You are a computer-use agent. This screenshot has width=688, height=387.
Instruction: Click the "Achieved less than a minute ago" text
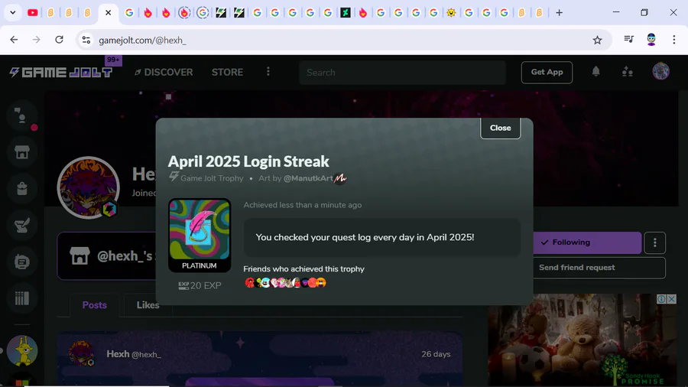[x=302, y=205]
